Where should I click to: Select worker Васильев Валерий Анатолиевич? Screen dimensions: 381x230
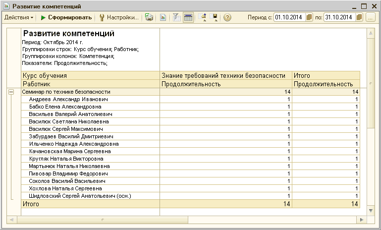(90, 114)
